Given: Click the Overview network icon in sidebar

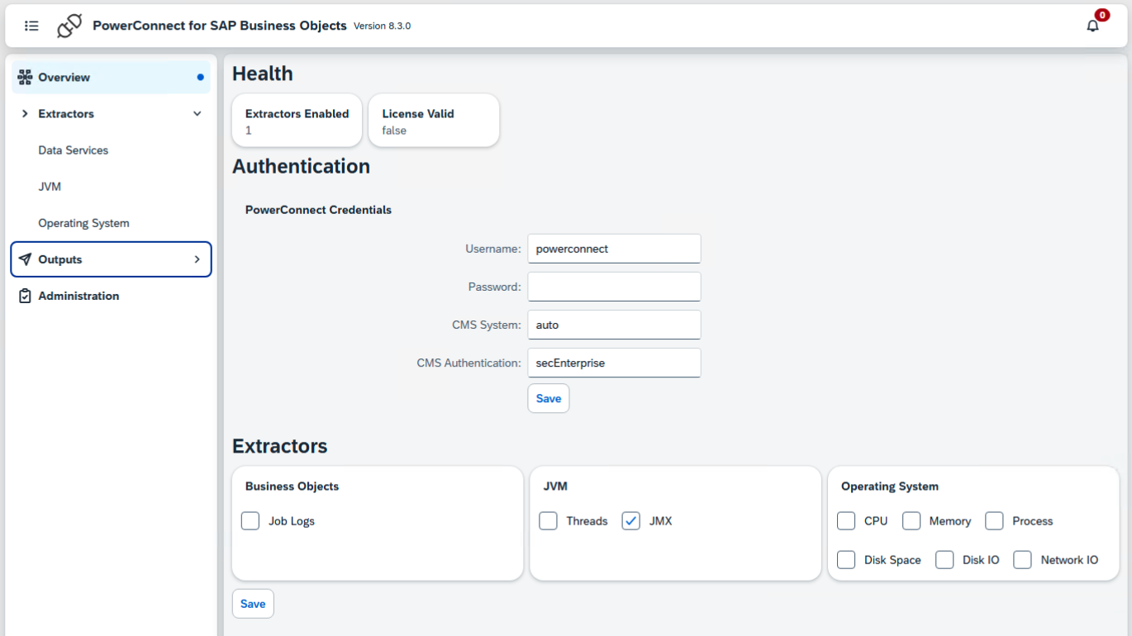Looking at the screenshot, I should (25, 78).
